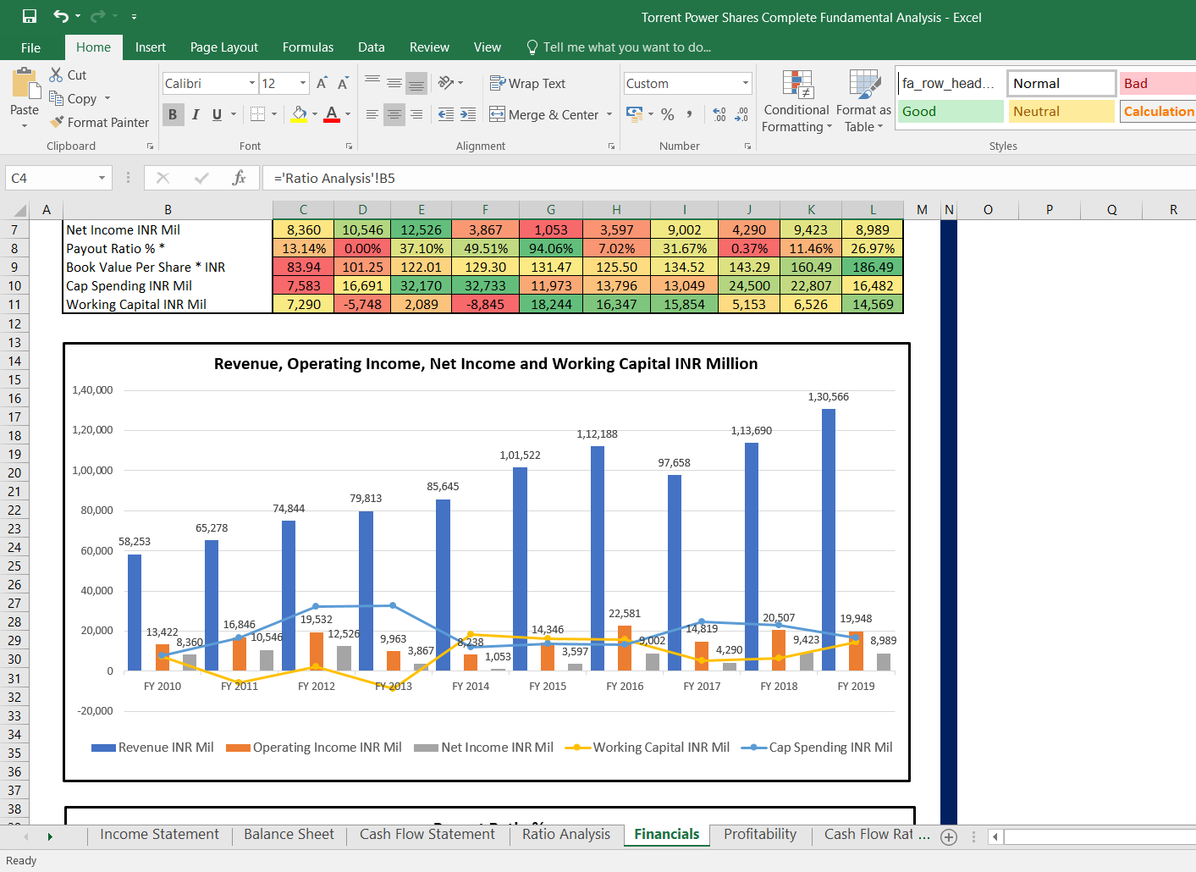Open the text orientation tool
The width and height of the screenshot is (1196, 872).
(x=446, y=82)
